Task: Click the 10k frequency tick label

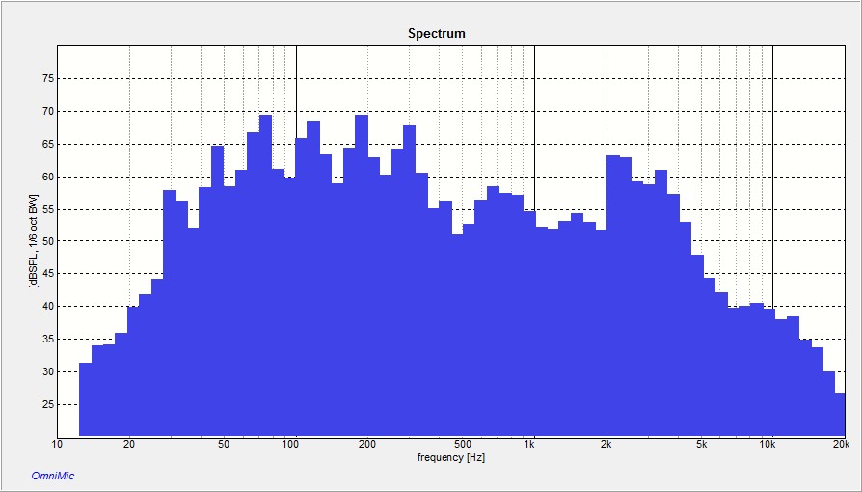Action: (x=768, y=445)
